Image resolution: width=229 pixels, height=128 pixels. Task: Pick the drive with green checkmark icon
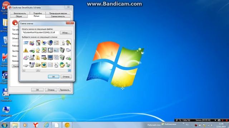coord(32,50)
